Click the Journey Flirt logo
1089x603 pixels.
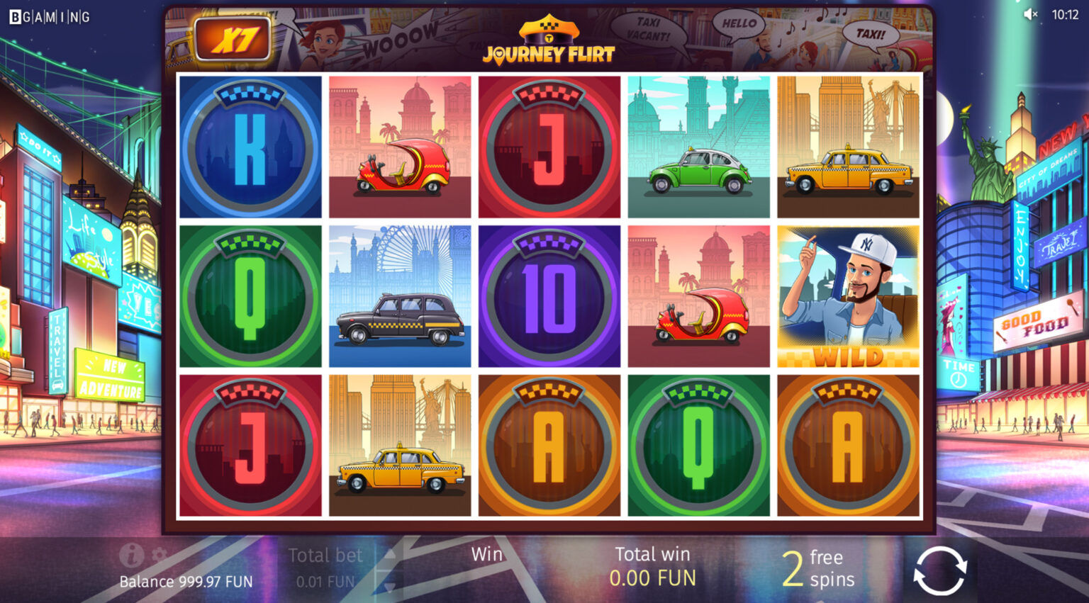coord(549,40)
